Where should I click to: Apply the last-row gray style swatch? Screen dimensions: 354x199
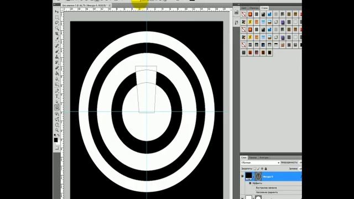(243, 53)
